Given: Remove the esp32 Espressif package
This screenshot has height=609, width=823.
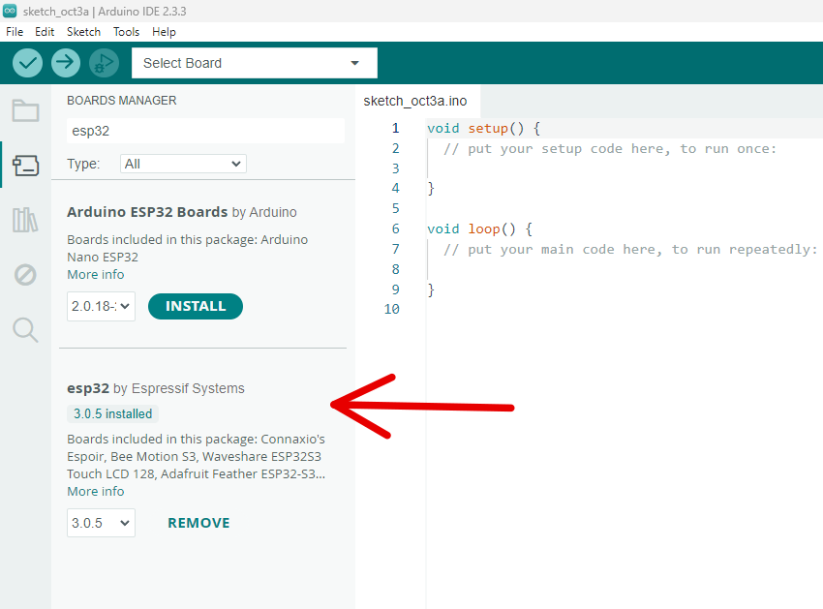Looking at the screenshot, I should point(198,523).
